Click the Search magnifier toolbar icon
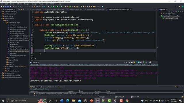This screenshot has width=184, height=103. 77,7
